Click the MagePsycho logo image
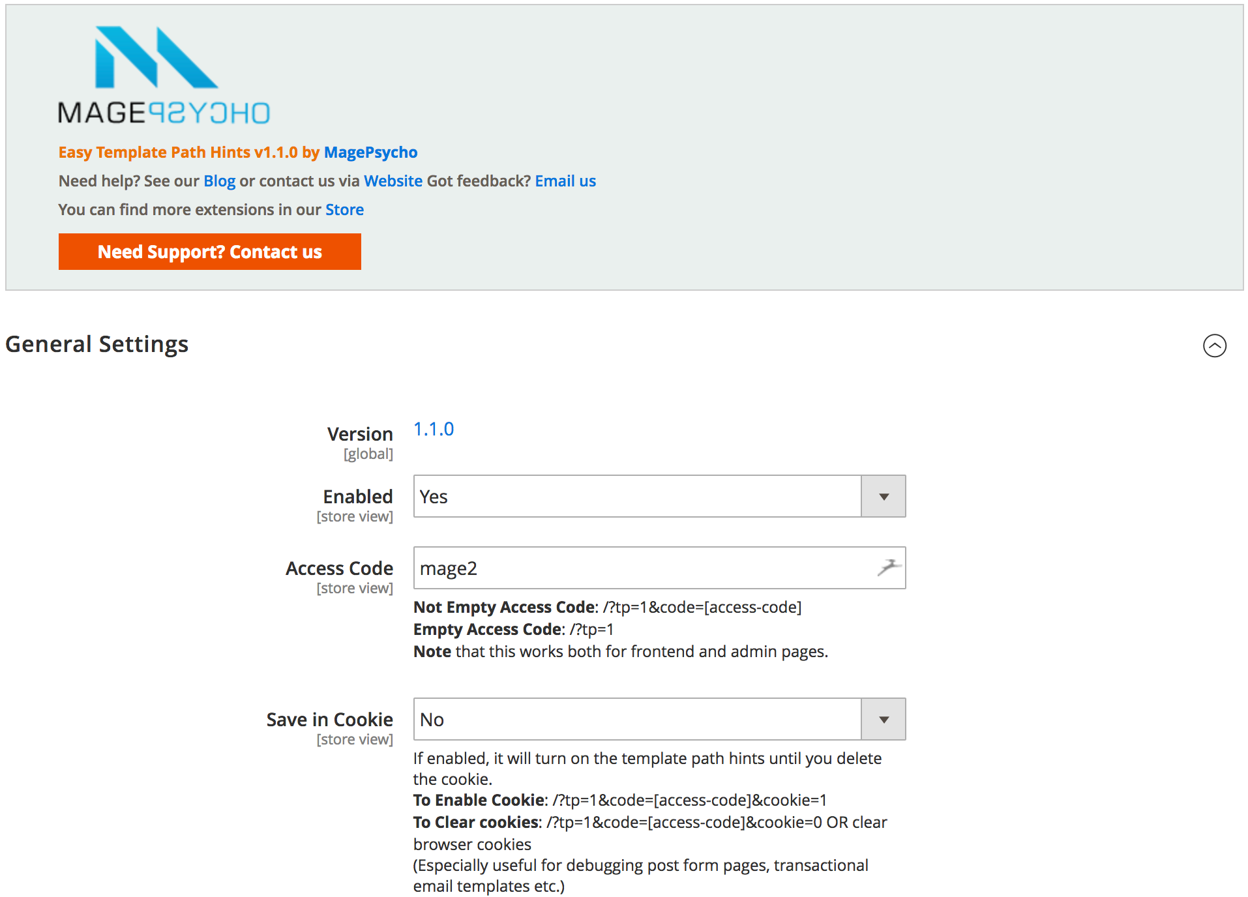The image size is (1248, 897). [x=164, y=76]
